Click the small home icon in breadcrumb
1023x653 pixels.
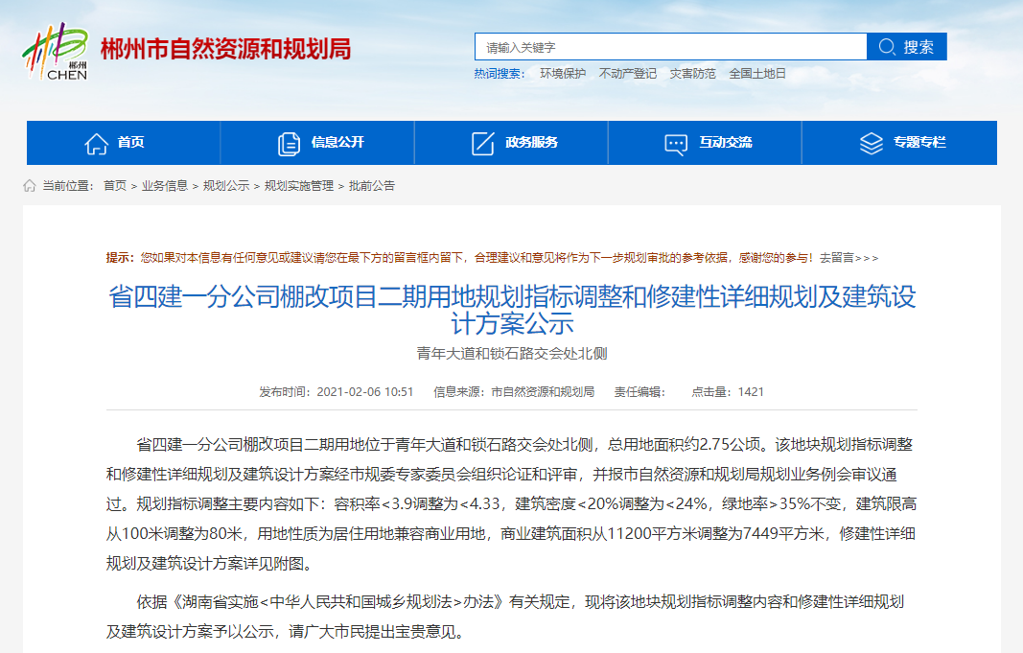pyautogui.click(x=30, y=186)
